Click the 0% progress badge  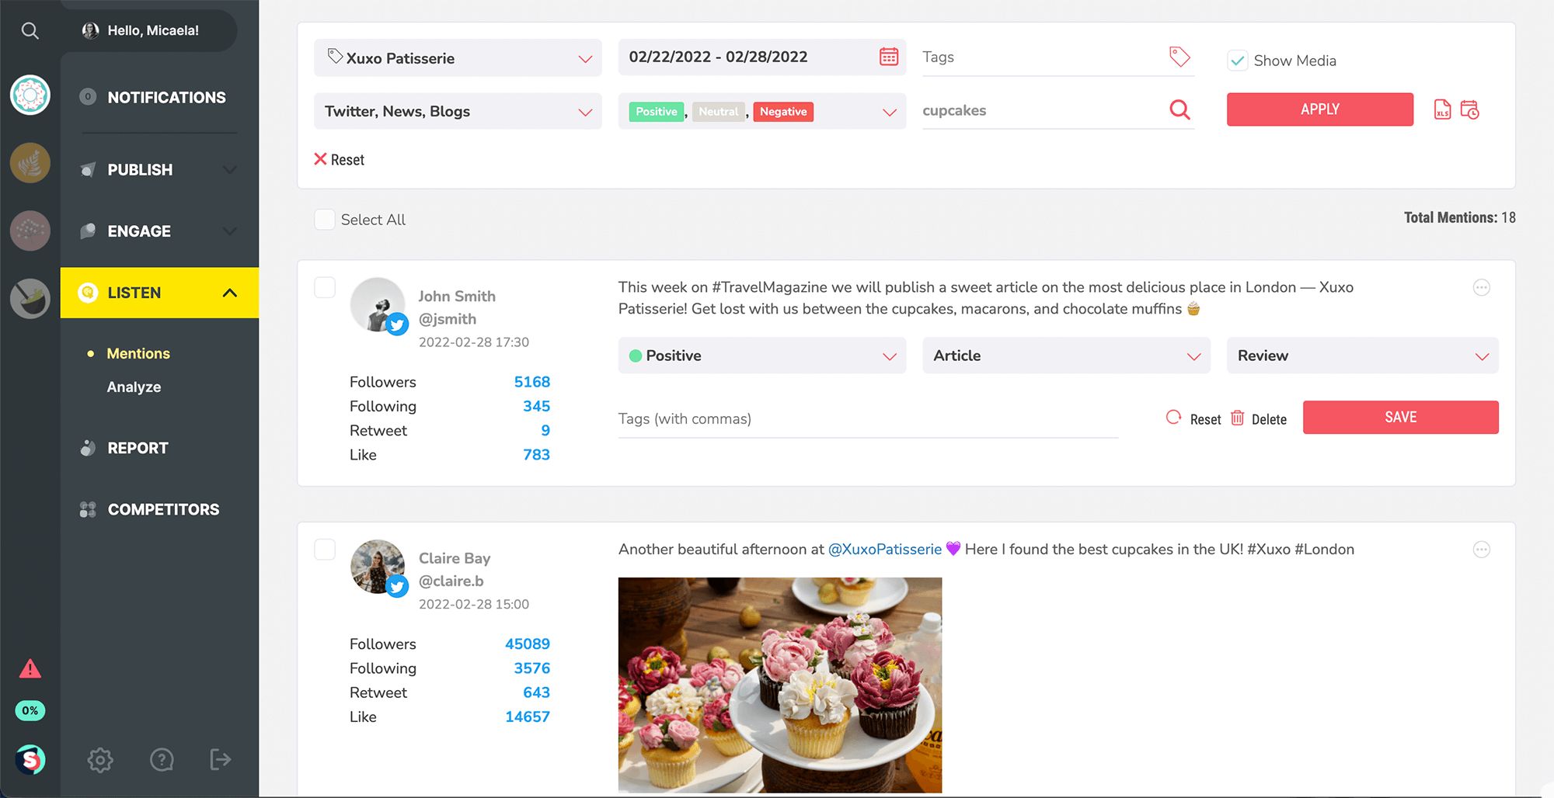30,710
